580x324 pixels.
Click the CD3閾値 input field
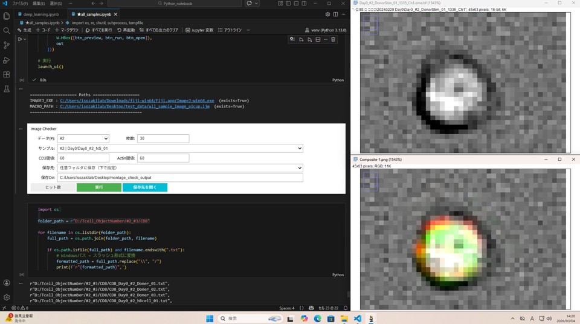[x=83, y=158]
